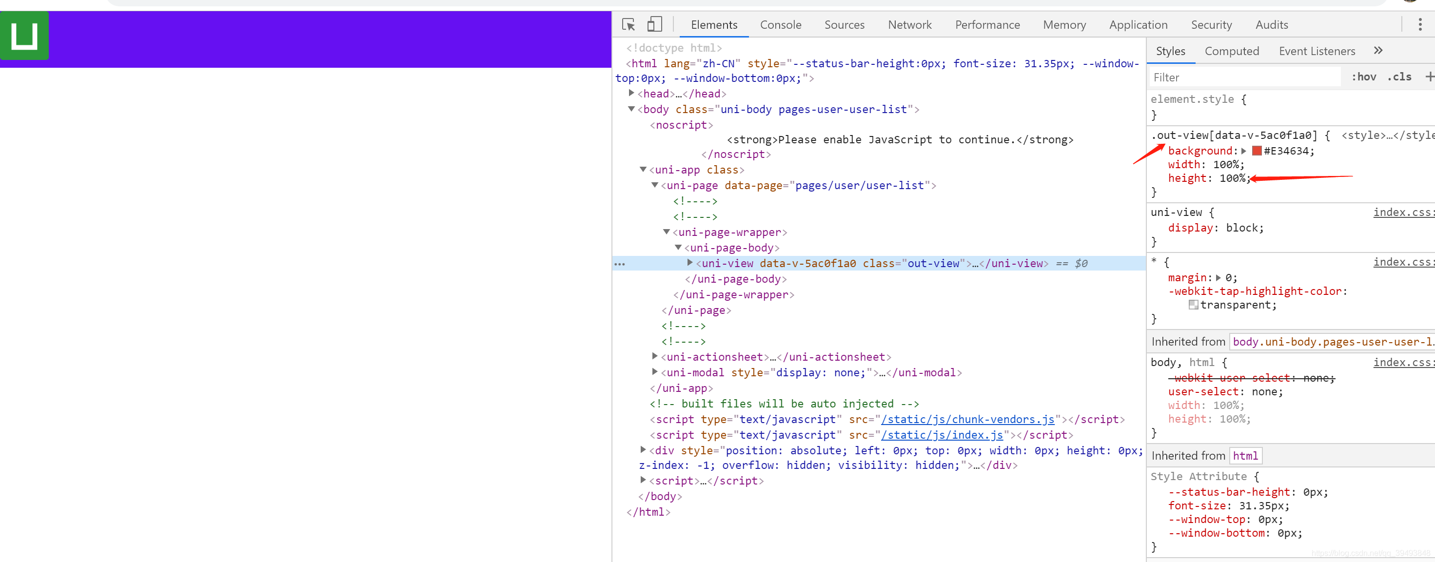The width and height of the screenshot is (1435, 562).
Task: Open DevTools three-dot customize menu
Action: click(x=1420, y=24)
